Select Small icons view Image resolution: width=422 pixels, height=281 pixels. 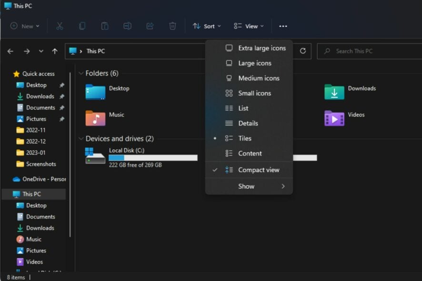[x=249, y=93]
